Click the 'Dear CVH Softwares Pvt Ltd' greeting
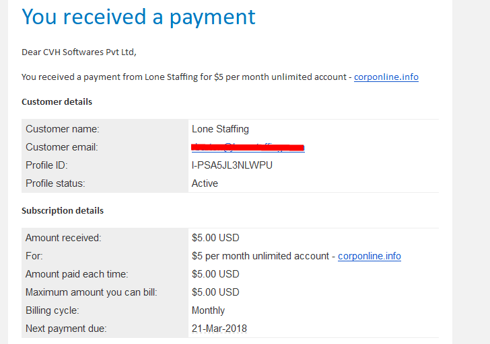The width and height of the screenshot is (490, 344). click(x=79, y=52)
